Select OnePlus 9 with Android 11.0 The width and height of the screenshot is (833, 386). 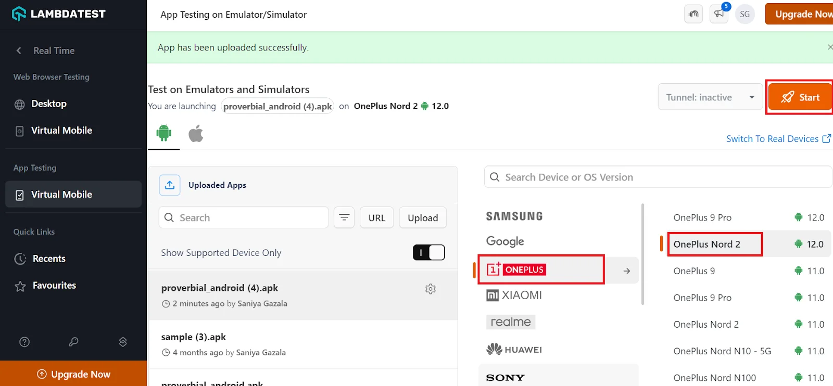click(749, 271)
